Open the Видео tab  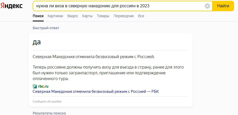pyautogui.click(x=72, y=16)
